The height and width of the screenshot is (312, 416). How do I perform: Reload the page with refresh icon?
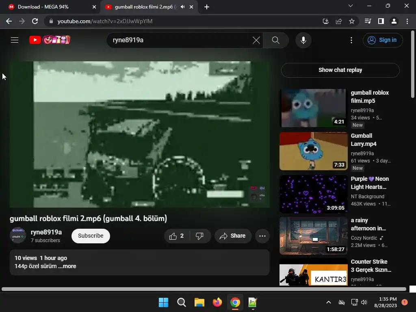click(x=35, y=21)
